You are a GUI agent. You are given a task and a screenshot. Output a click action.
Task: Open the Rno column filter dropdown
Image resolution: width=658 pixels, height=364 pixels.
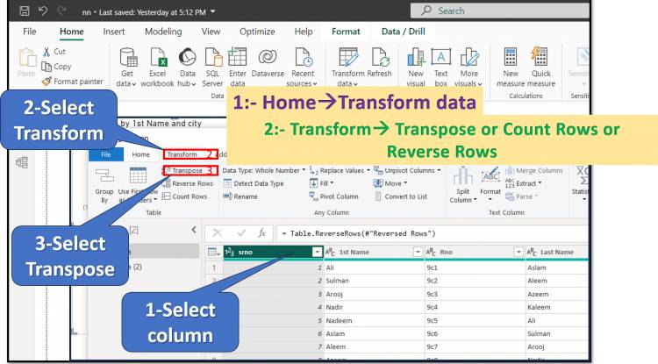(x=519, y=252)
